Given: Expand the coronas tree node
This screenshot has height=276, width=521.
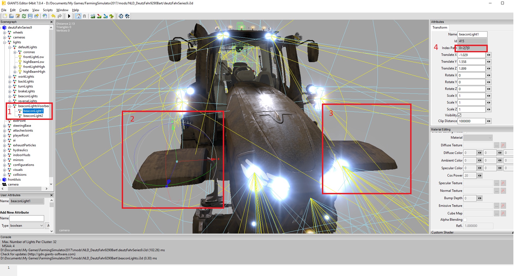Looking at the screenshot, I should coord(15,52).
